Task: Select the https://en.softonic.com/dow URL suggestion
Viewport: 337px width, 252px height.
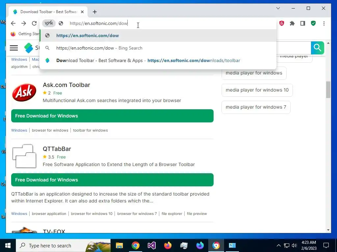Action: [158, 35]
